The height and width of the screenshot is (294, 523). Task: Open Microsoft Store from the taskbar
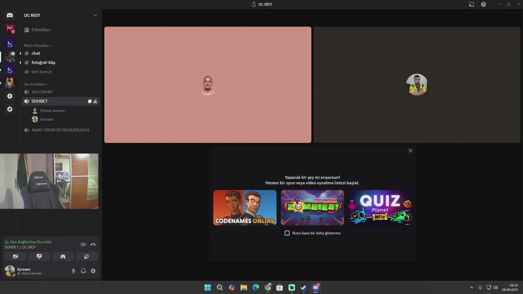279,287
